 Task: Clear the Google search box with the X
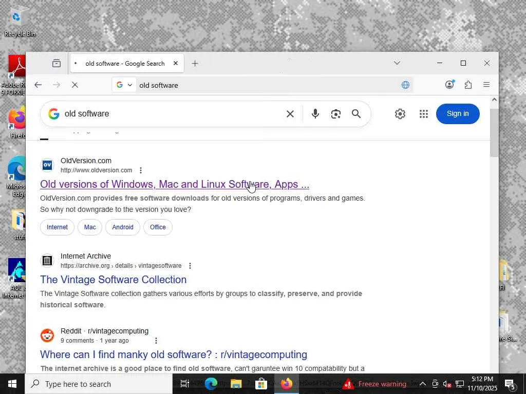[290, 114]
